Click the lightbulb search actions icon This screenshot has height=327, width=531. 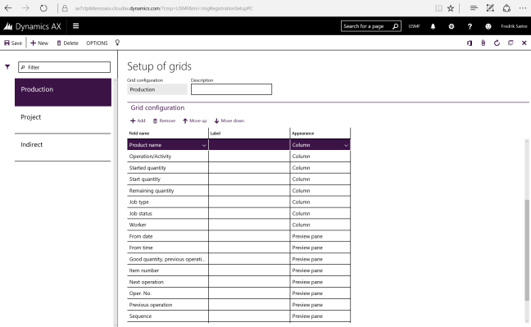[117, 43]
